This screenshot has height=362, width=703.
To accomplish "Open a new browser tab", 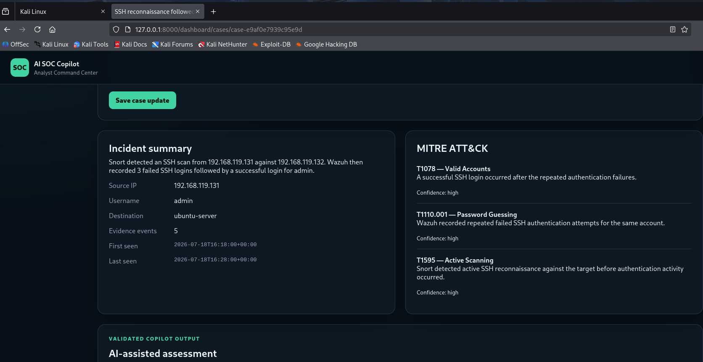I will click(213, 12).
